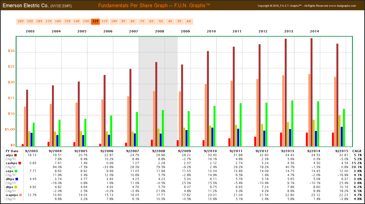This screenshot has height=204, width=365.
Task: Click the cashps red legend swatch
Action: 20,163
